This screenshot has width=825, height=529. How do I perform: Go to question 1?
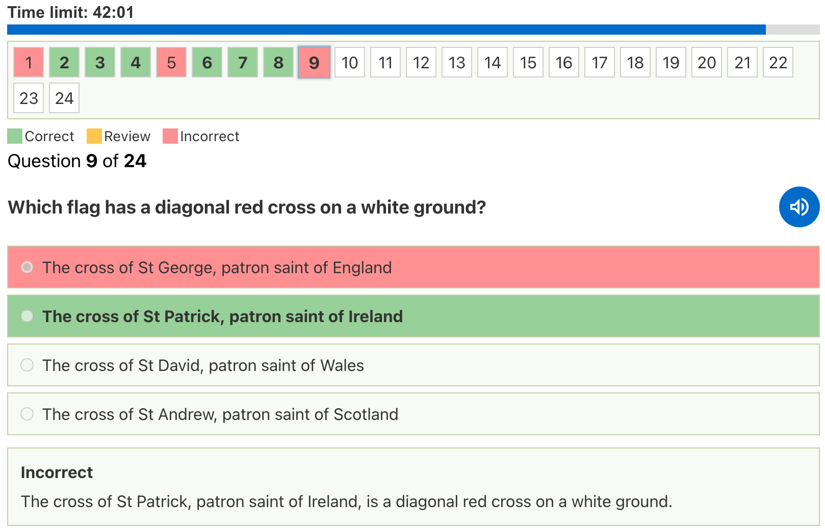click(x=29, y=62)
